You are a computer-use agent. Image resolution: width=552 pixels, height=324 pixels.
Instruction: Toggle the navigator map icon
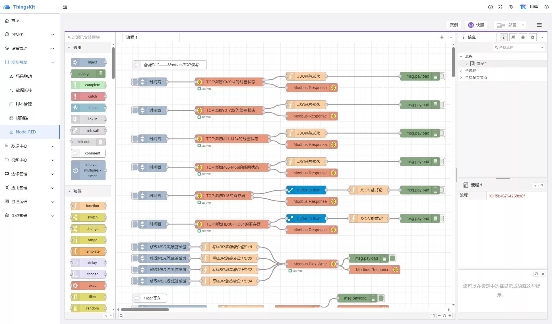click(433, 315)
